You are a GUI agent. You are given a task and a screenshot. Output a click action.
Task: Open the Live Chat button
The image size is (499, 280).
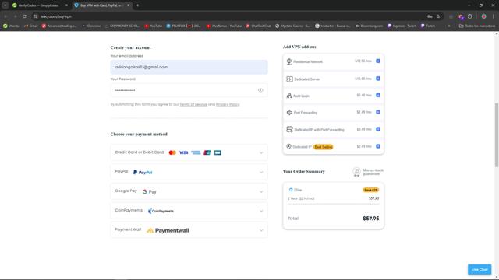coord(480,270)
